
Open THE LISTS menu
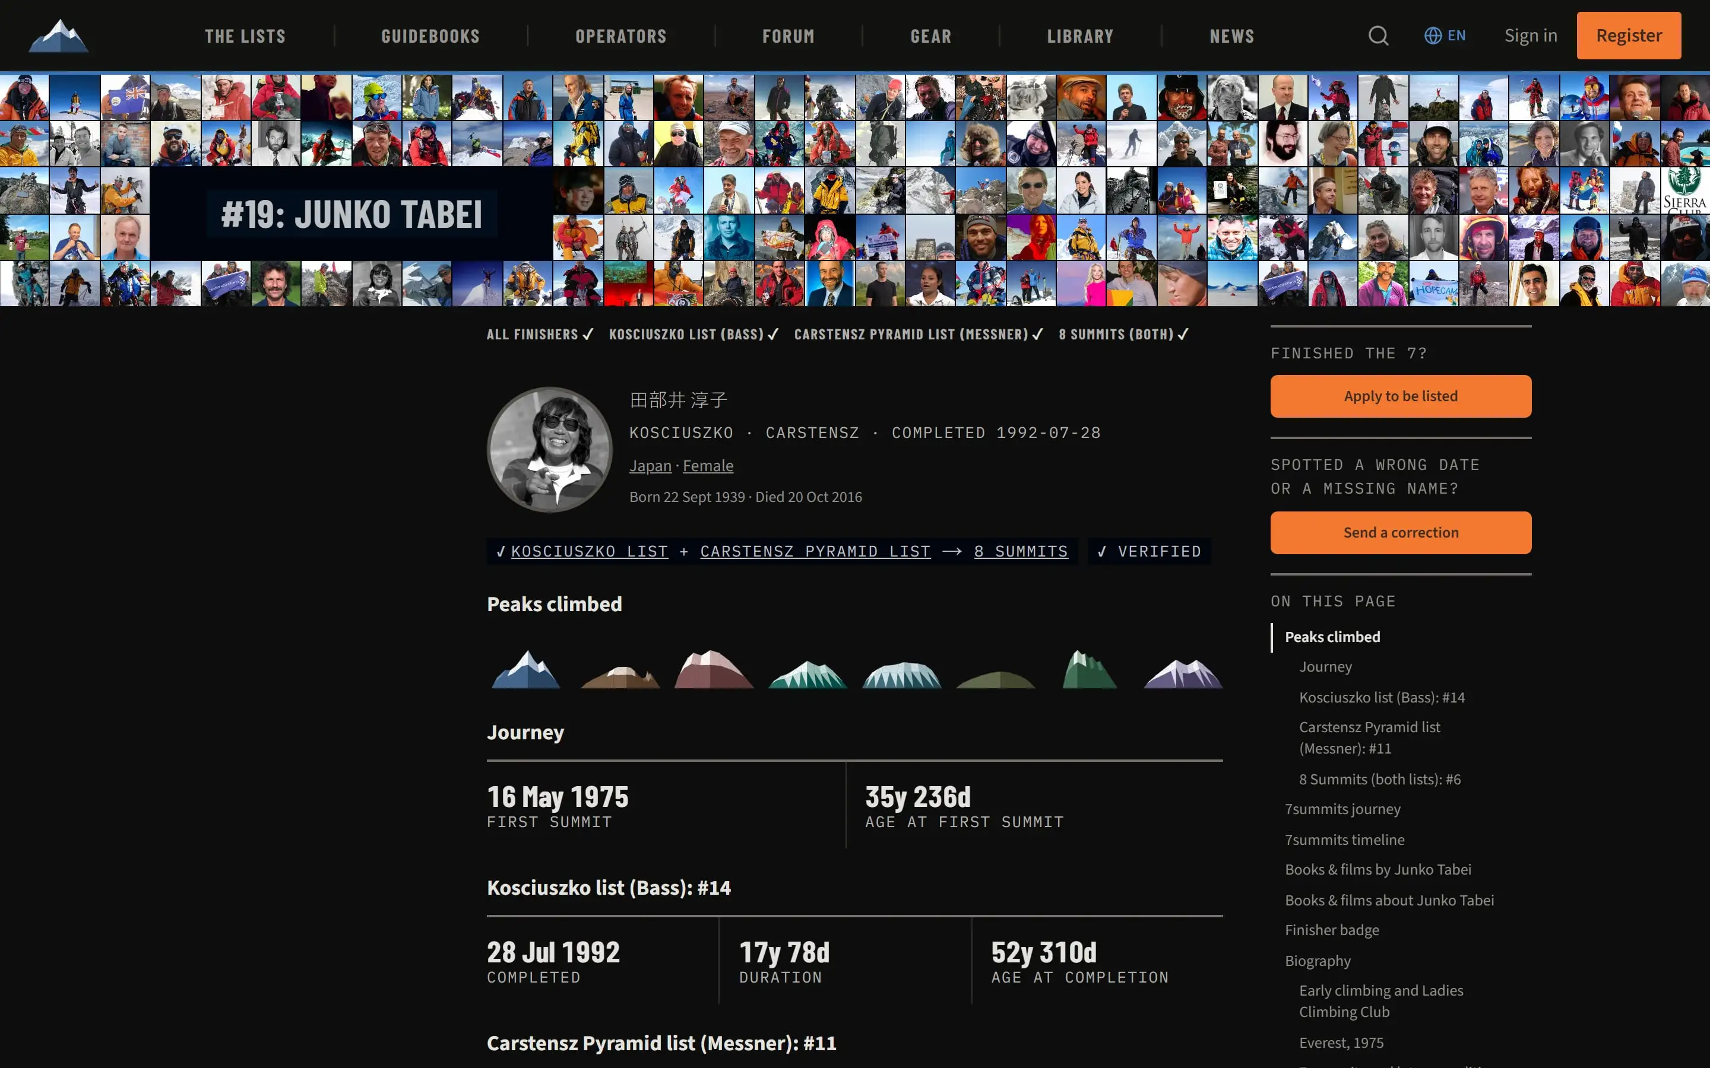[245, 36]
